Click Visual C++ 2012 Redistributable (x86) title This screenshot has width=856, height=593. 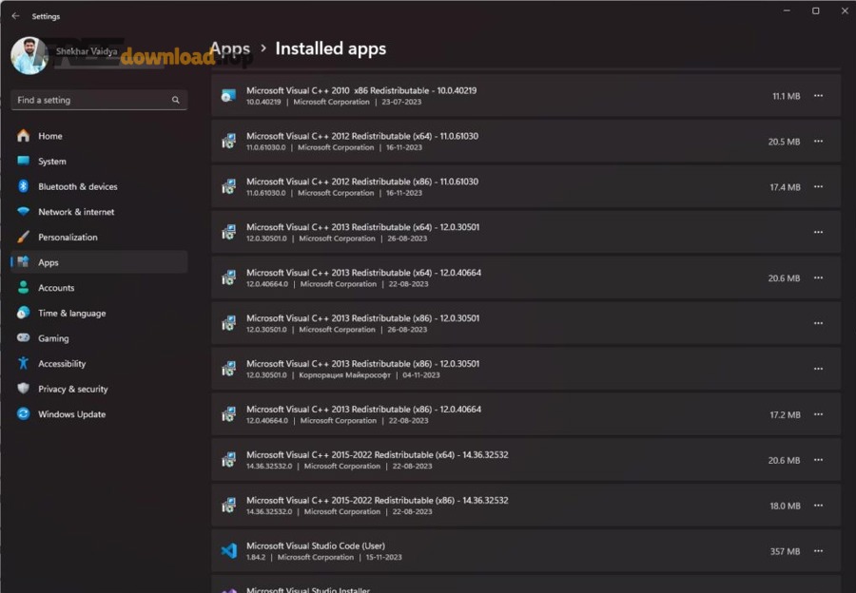click(362, 182)
